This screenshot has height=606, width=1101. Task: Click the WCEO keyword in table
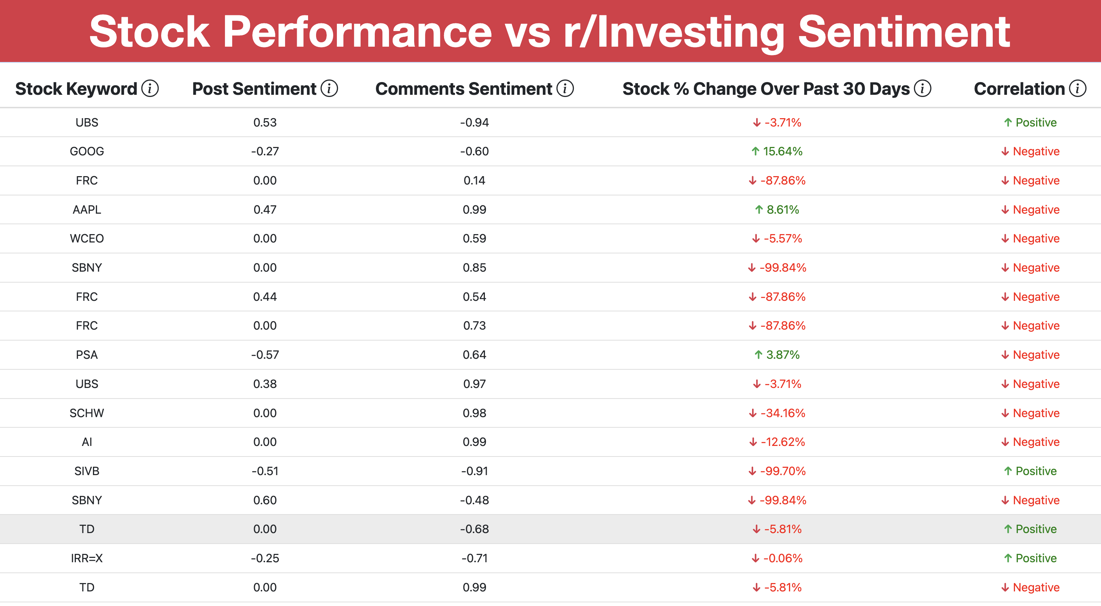coord(87,238)
